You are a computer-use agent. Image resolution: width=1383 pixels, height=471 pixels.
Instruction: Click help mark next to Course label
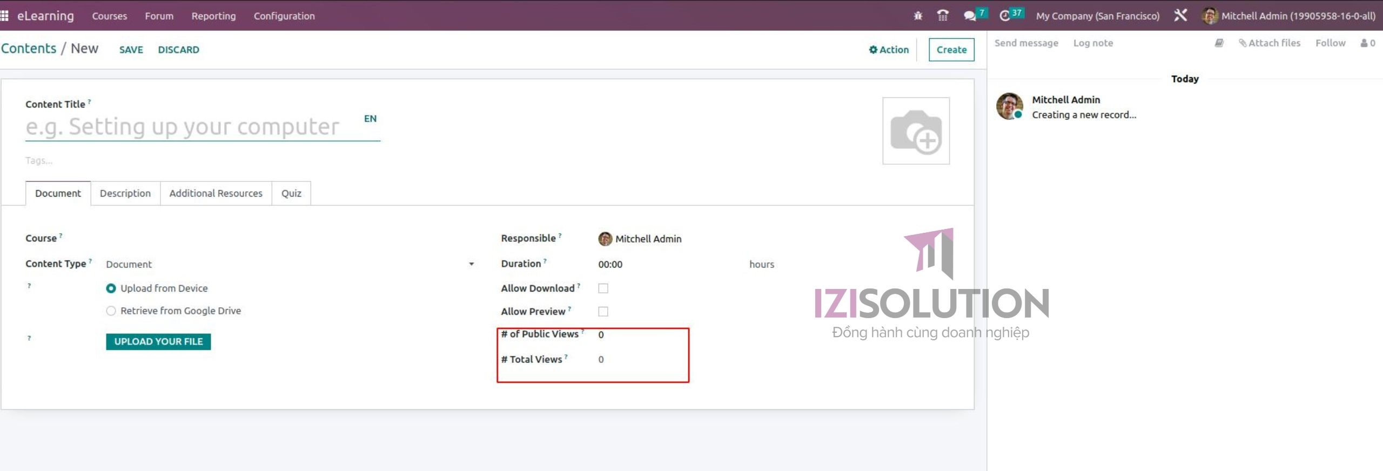(61, 235)
